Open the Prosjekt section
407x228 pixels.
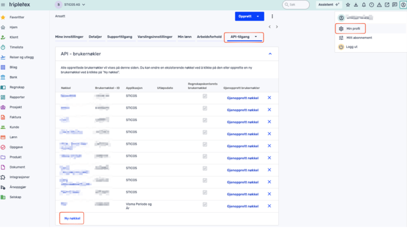click(x=16, y=107)
